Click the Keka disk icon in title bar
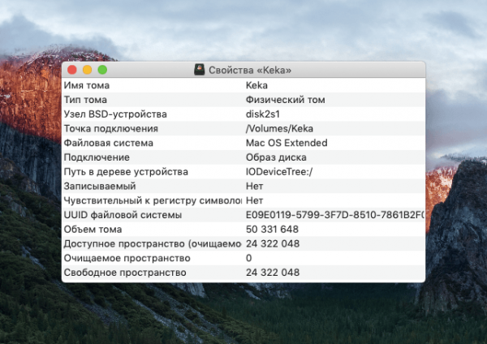Image resolution: width=487 pixels, height=344 pixels. pyautogui.click(x=200, y=70)
